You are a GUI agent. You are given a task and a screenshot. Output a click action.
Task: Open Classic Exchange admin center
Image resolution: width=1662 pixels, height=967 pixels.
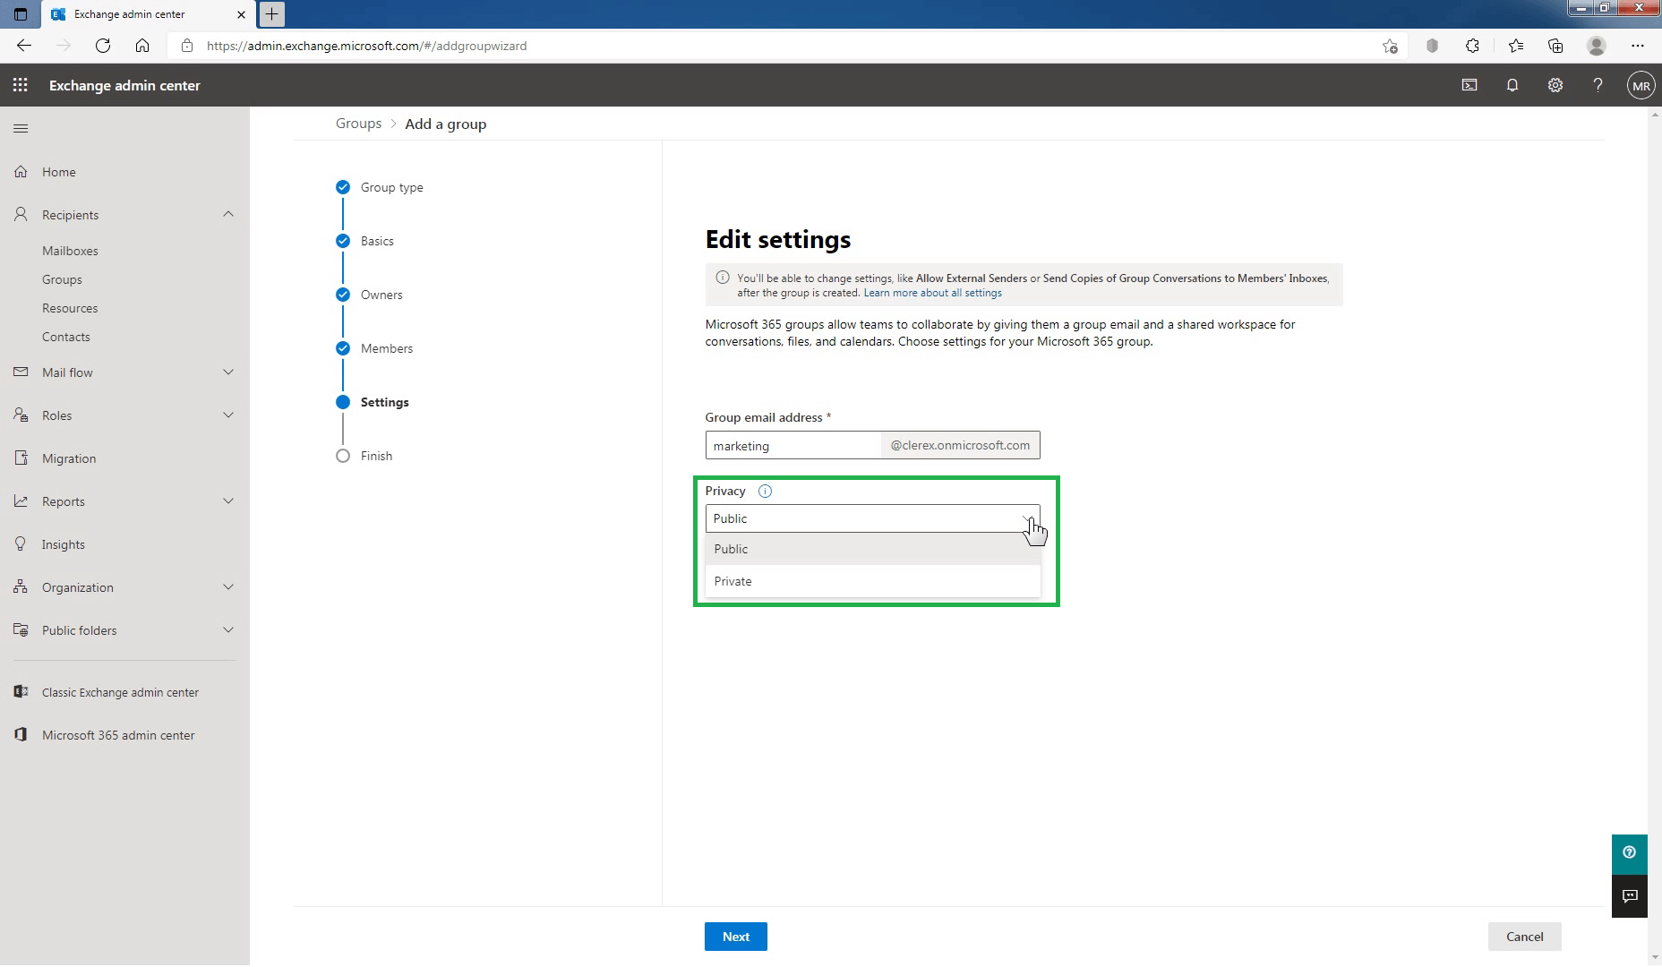(120, 691)
